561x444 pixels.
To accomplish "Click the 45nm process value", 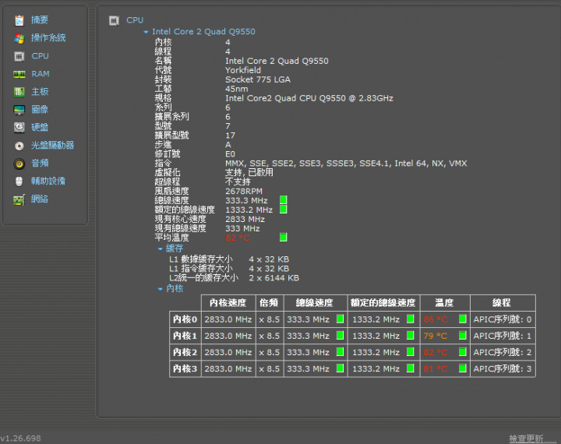I will tap(237, 89).
